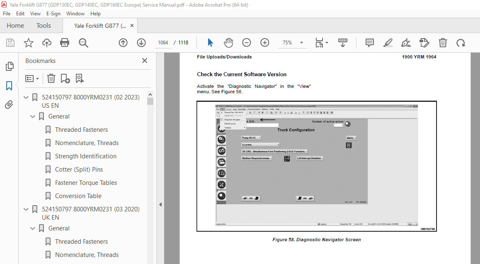Click the upload to cloud icon

pyautogui.click(x=46, y=43)
